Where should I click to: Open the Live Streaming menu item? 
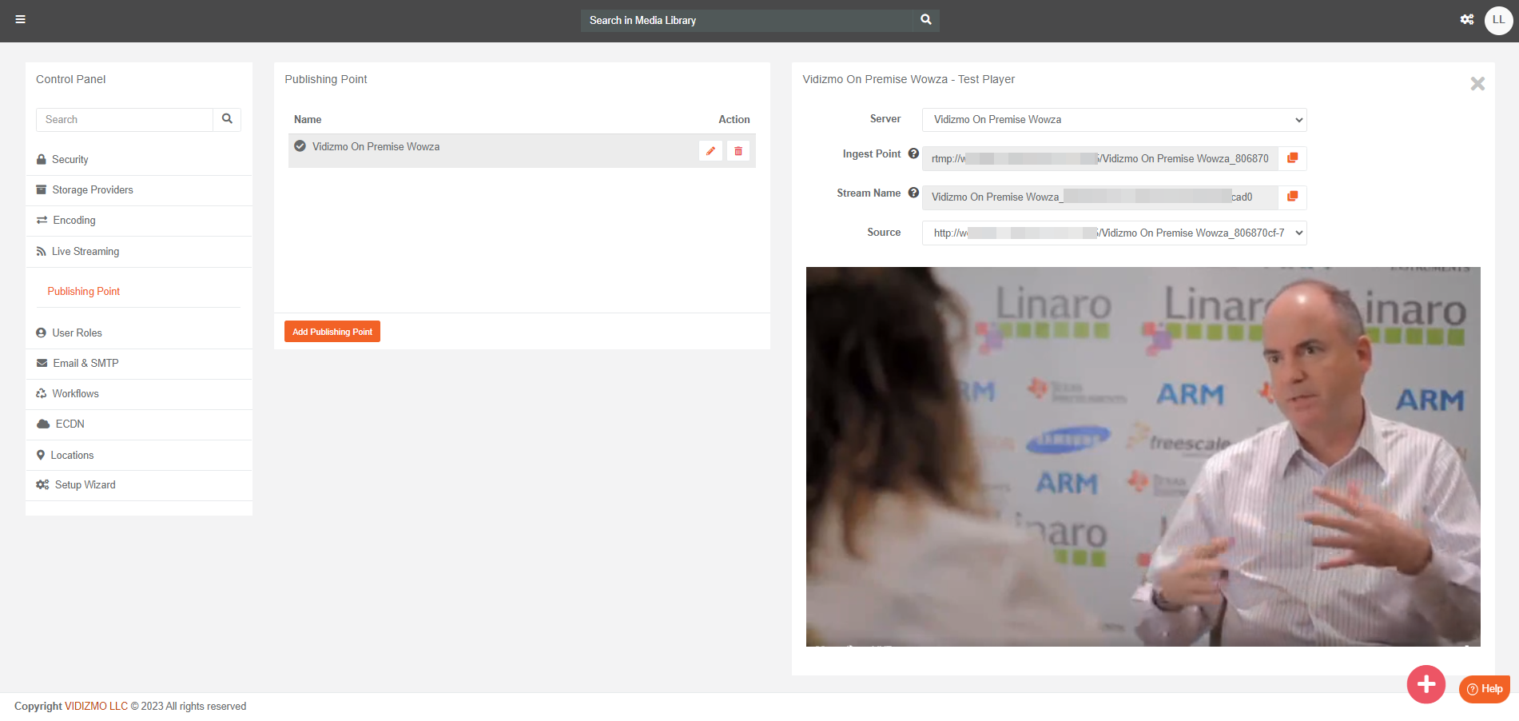[x=85, y=252]
